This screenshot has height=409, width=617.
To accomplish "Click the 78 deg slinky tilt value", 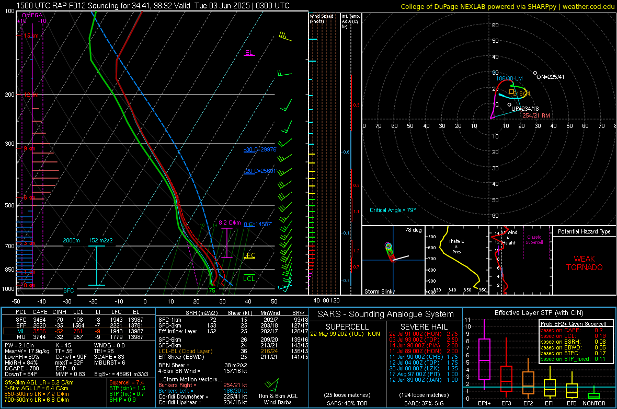I will tap(413, 230).
